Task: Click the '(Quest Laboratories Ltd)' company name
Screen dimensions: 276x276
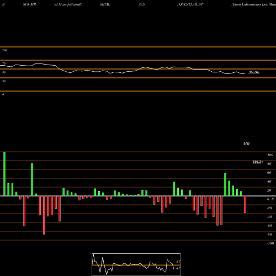Action: pos(250,4)
